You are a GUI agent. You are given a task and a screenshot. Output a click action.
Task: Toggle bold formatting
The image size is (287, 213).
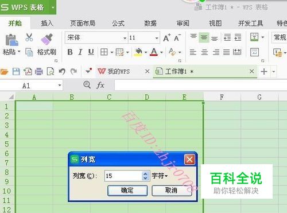click(x=70, y=52)
